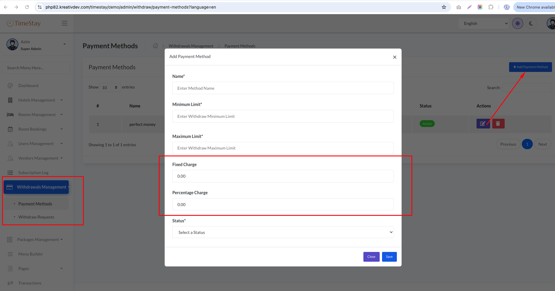Expand Rooms Management submenu
This screenshot has height=291, width=555.
point(62,115)
